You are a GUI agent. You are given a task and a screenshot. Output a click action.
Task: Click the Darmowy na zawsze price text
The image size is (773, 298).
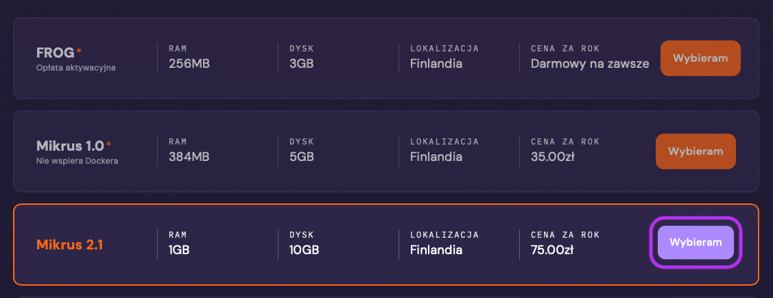tap(590, 64)
